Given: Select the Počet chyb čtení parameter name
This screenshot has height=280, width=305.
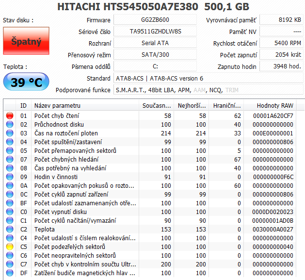Looking at the screenshot, I should coord(57,115).
